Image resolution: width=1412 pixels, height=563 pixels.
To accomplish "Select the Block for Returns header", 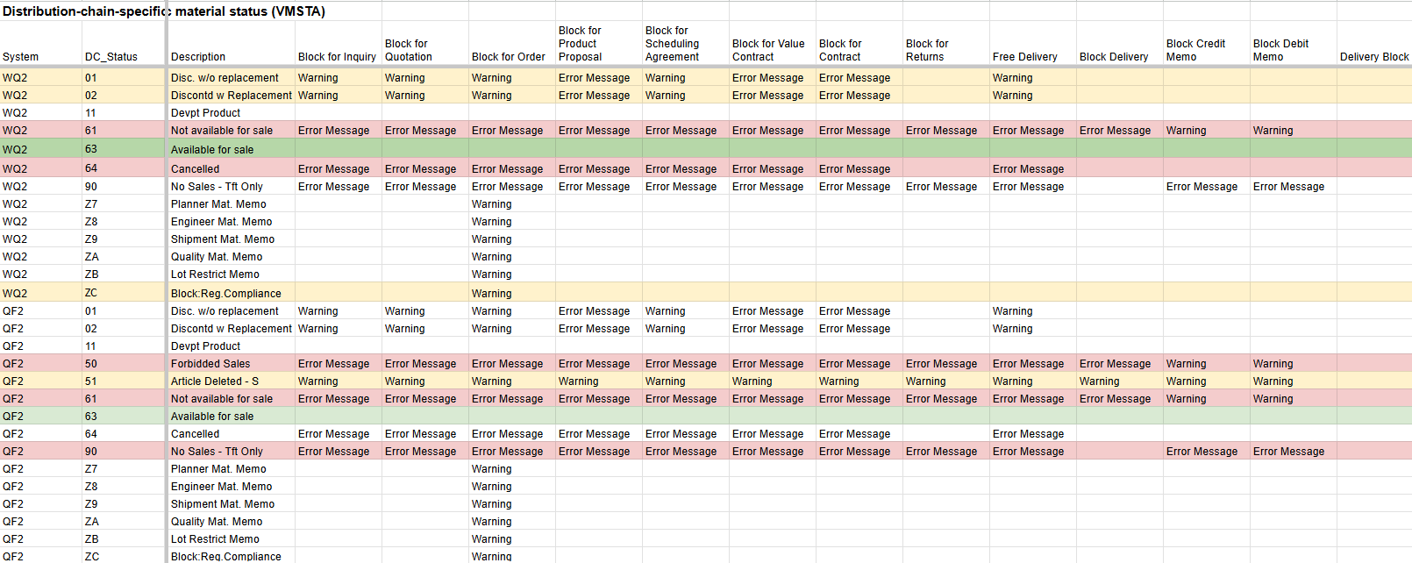I will click(x=927, y=50).
